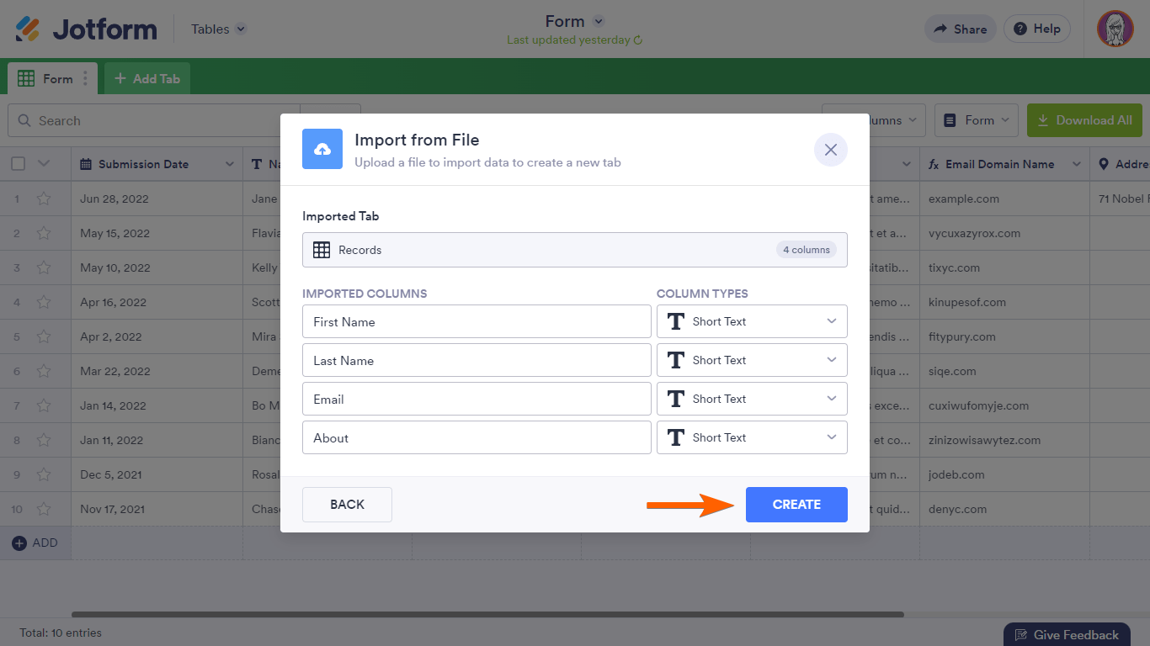Click the CREATE button

coord(796,505)
